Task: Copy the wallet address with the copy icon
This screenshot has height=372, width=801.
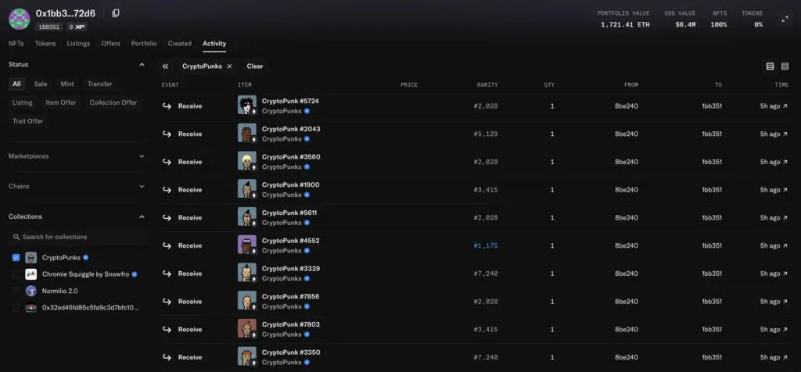Action: 116,13
